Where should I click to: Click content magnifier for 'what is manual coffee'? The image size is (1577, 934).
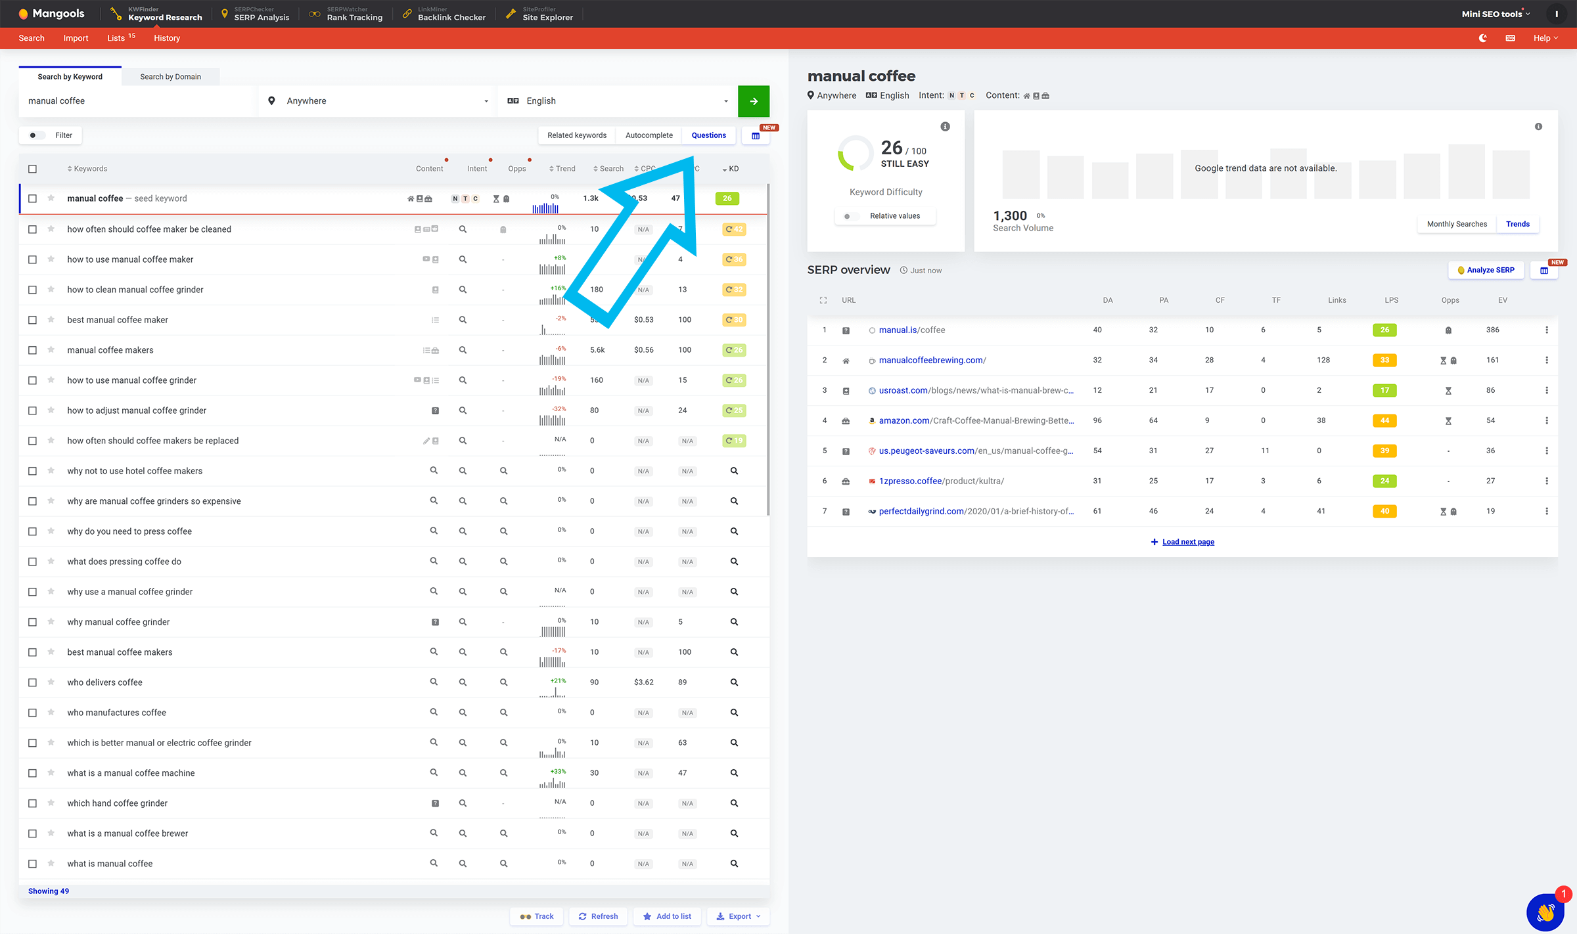click(434, 864)
